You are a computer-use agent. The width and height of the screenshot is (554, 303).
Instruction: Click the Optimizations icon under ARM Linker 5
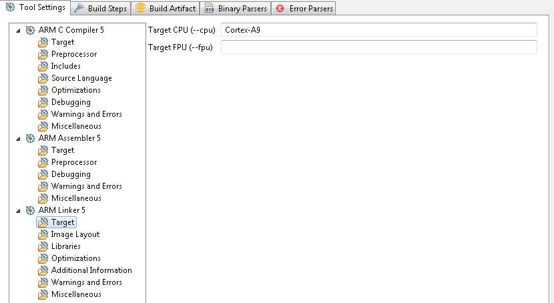tap(43, 258)
